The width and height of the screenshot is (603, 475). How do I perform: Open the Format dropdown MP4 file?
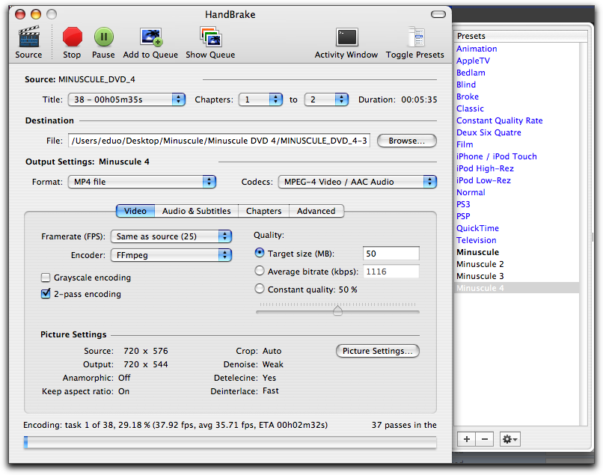[142, 182]
